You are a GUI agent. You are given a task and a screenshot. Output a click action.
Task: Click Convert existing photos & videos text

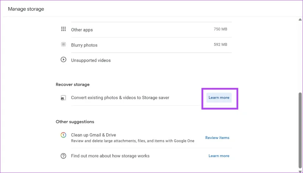click(x=120, y=98)
